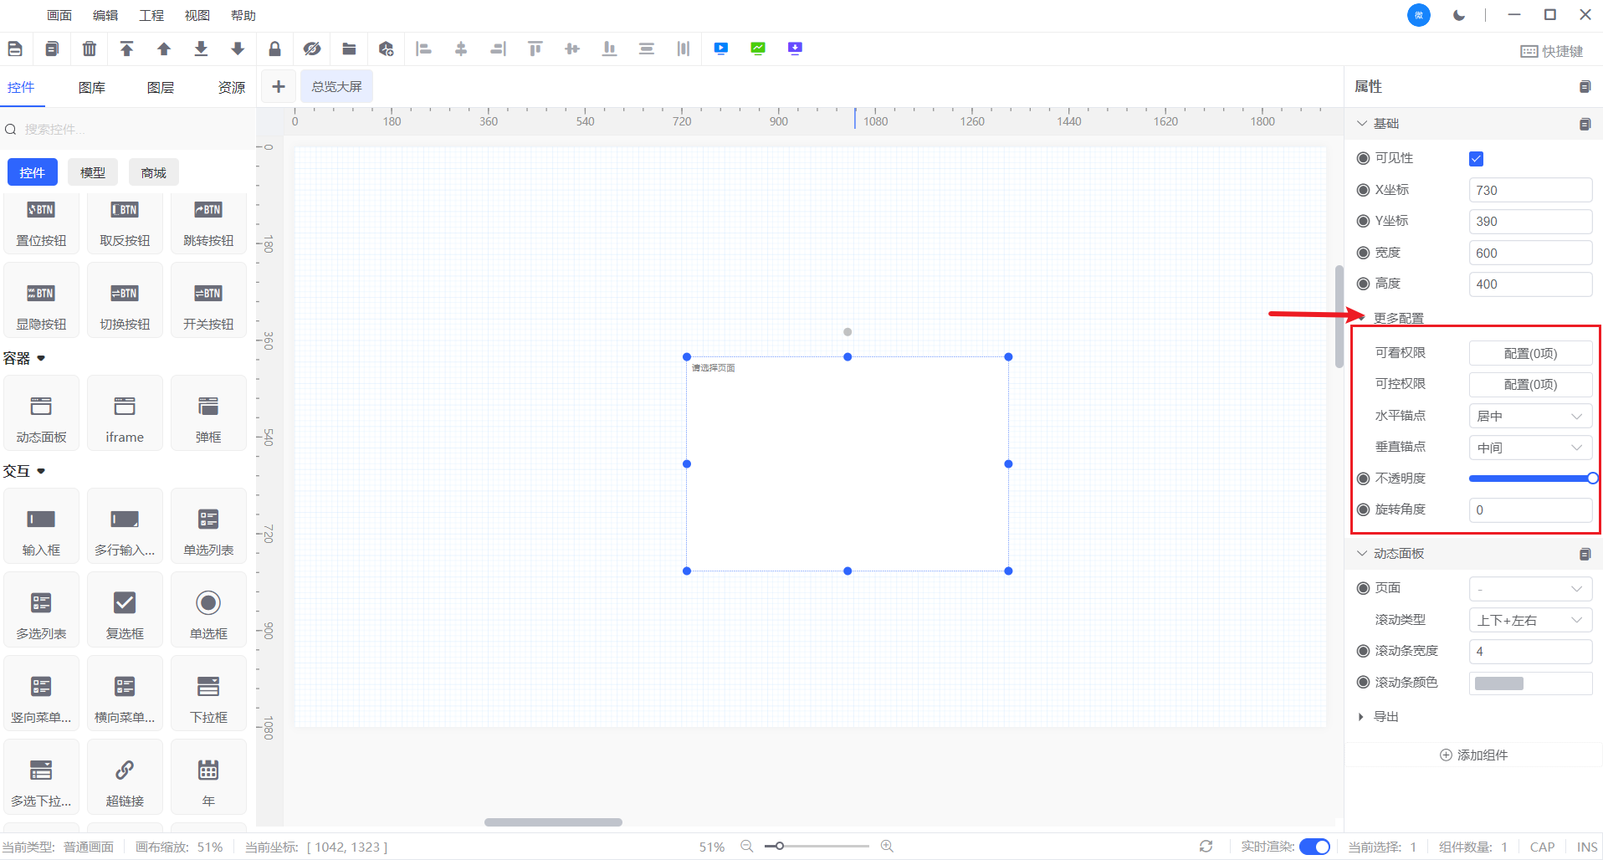Click the delete trash icon in toolbar
The width and height of the screenshot is (1603, 860).
coord(90,49)
